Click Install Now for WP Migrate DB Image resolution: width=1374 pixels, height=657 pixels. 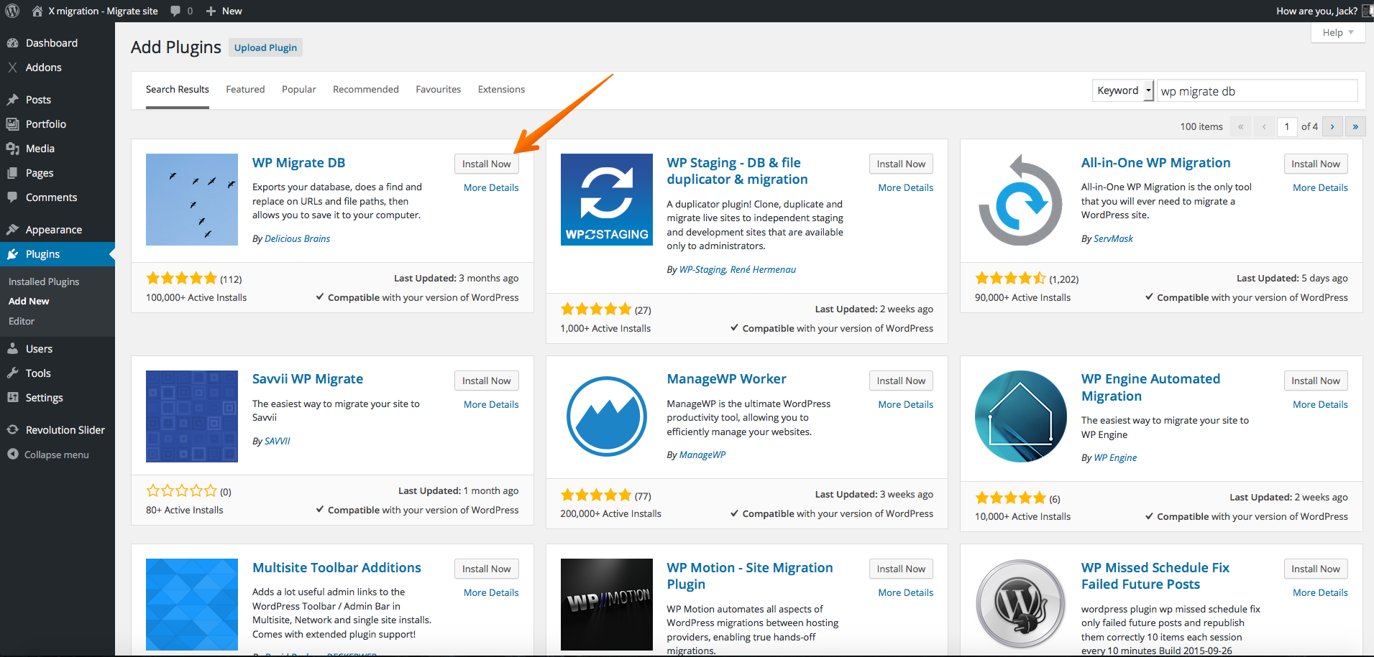487,164
